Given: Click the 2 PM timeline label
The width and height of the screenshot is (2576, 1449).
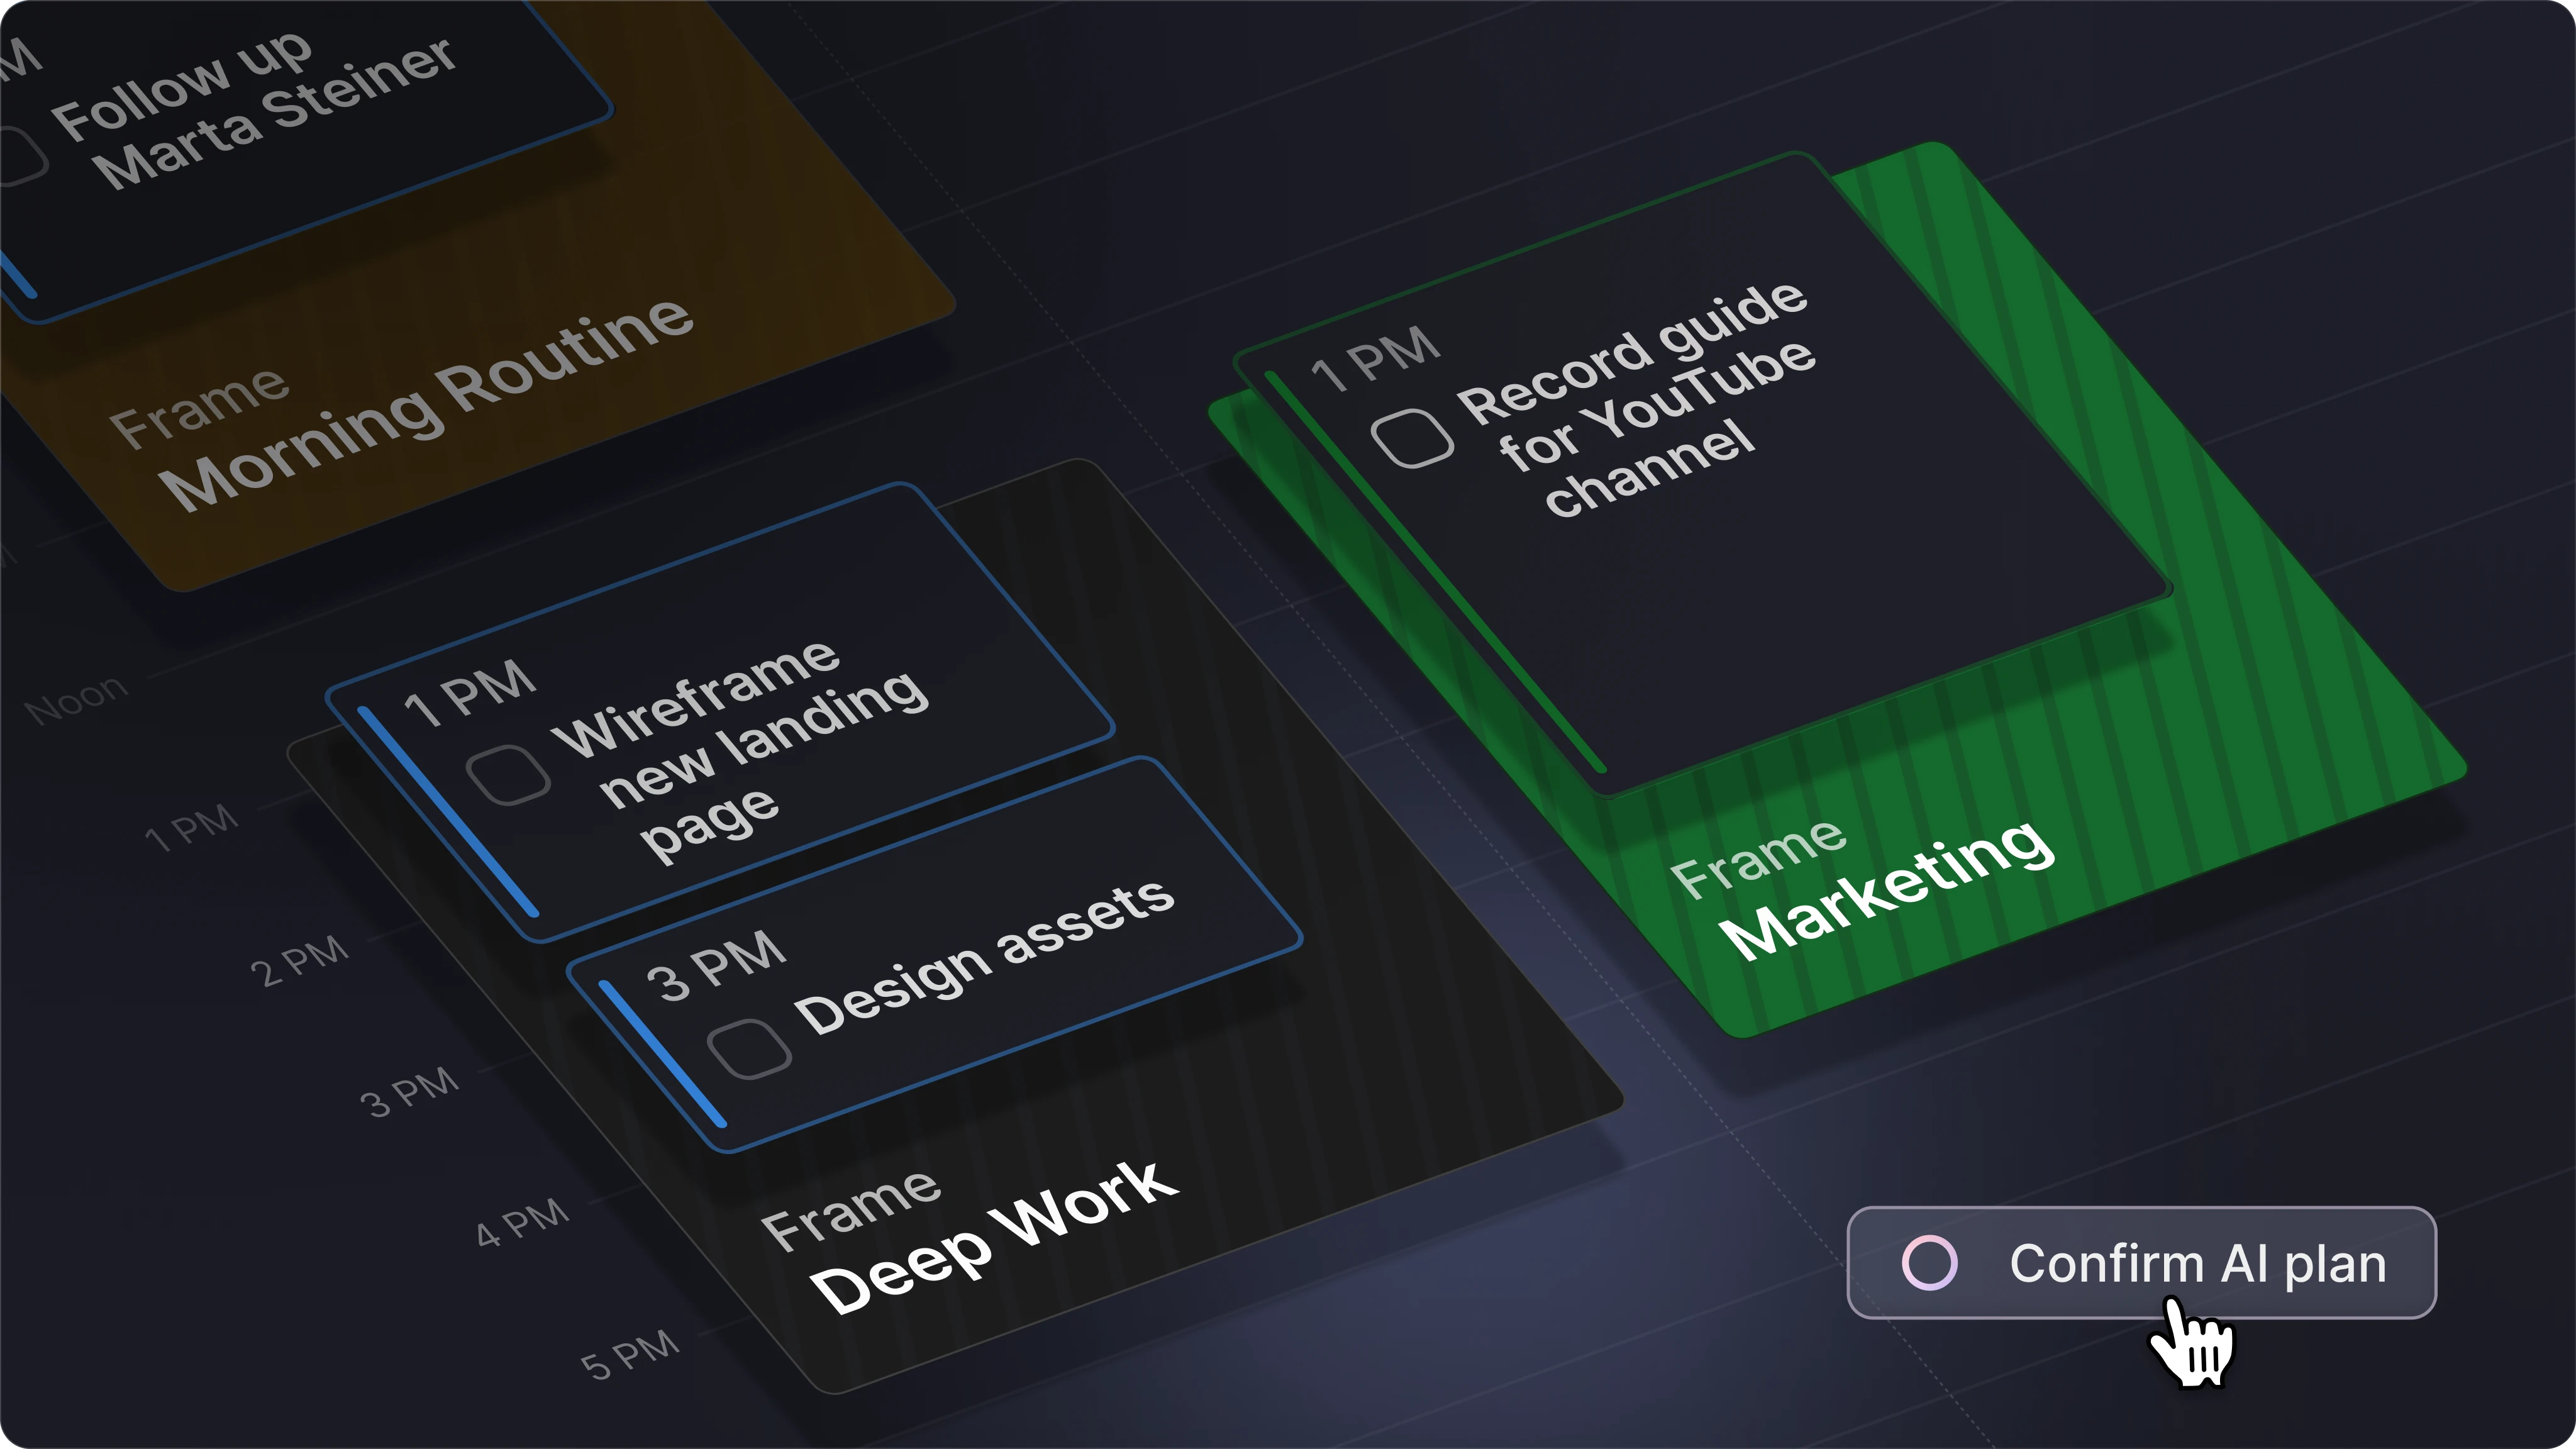Looking at the screenshot, I should tap(299, 962).
